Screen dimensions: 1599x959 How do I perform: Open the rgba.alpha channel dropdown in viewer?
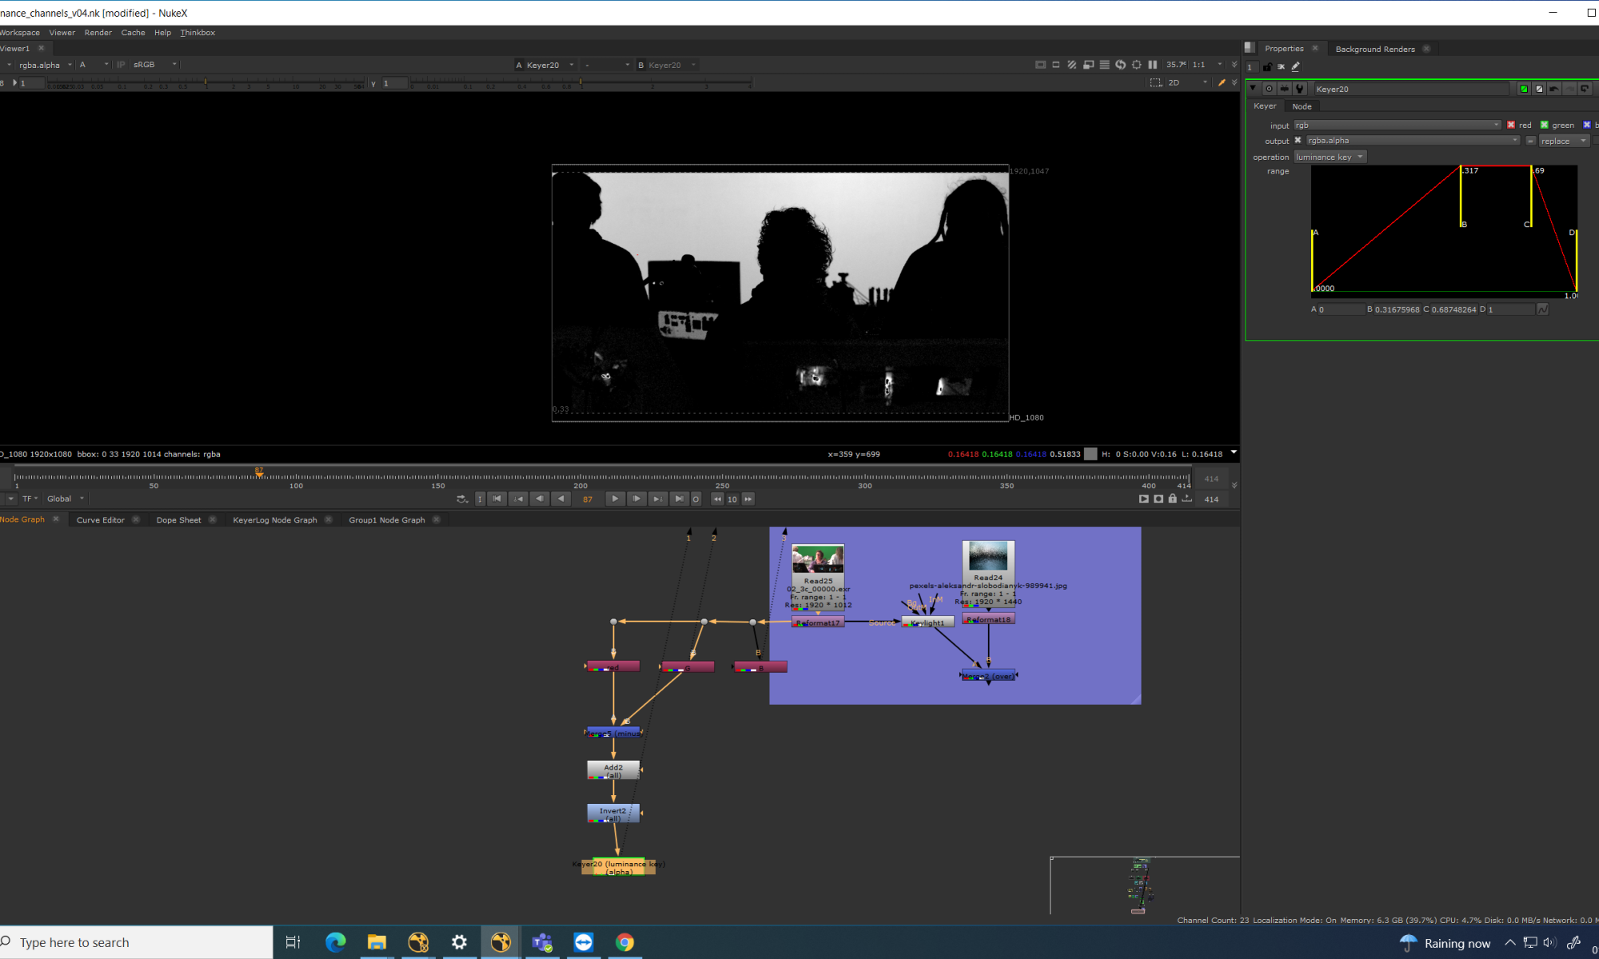click(x=44, y=65)
